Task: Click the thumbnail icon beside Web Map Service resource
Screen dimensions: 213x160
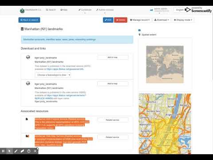Action: tap(28, 136)
